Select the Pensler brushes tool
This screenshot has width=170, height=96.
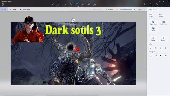coord(53,5)
